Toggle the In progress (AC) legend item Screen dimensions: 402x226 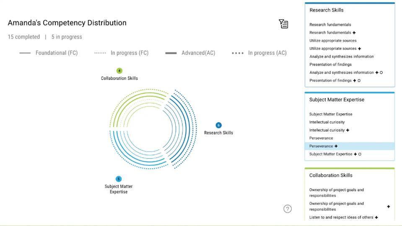259,53
